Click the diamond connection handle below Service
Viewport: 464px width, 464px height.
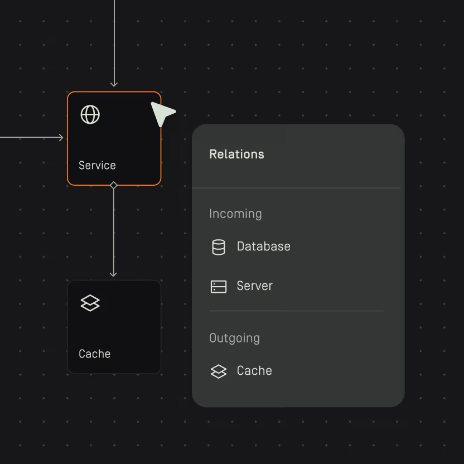pos(114,184)
